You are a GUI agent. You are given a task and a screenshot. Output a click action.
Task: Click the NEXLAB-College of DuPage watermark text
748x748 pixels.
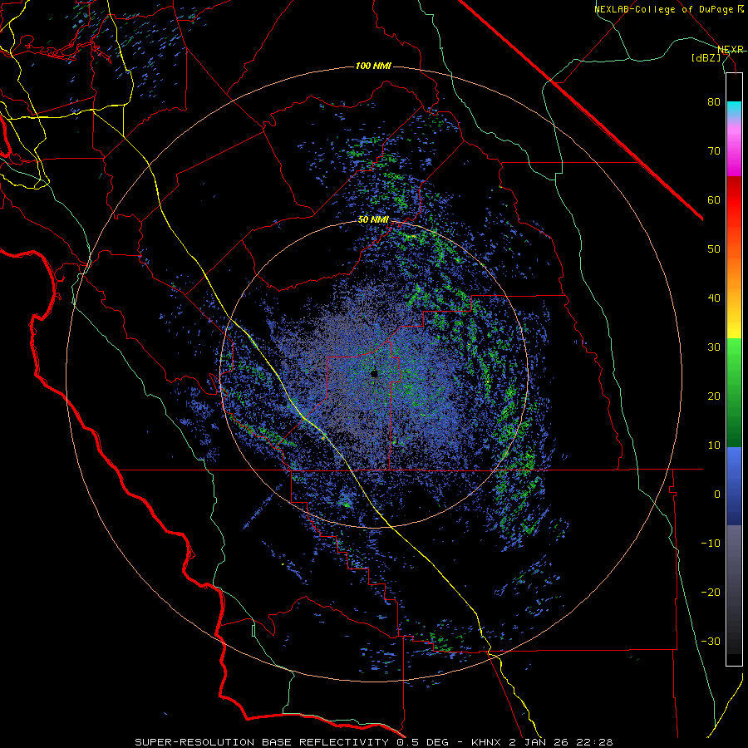[x=666, y=9]
